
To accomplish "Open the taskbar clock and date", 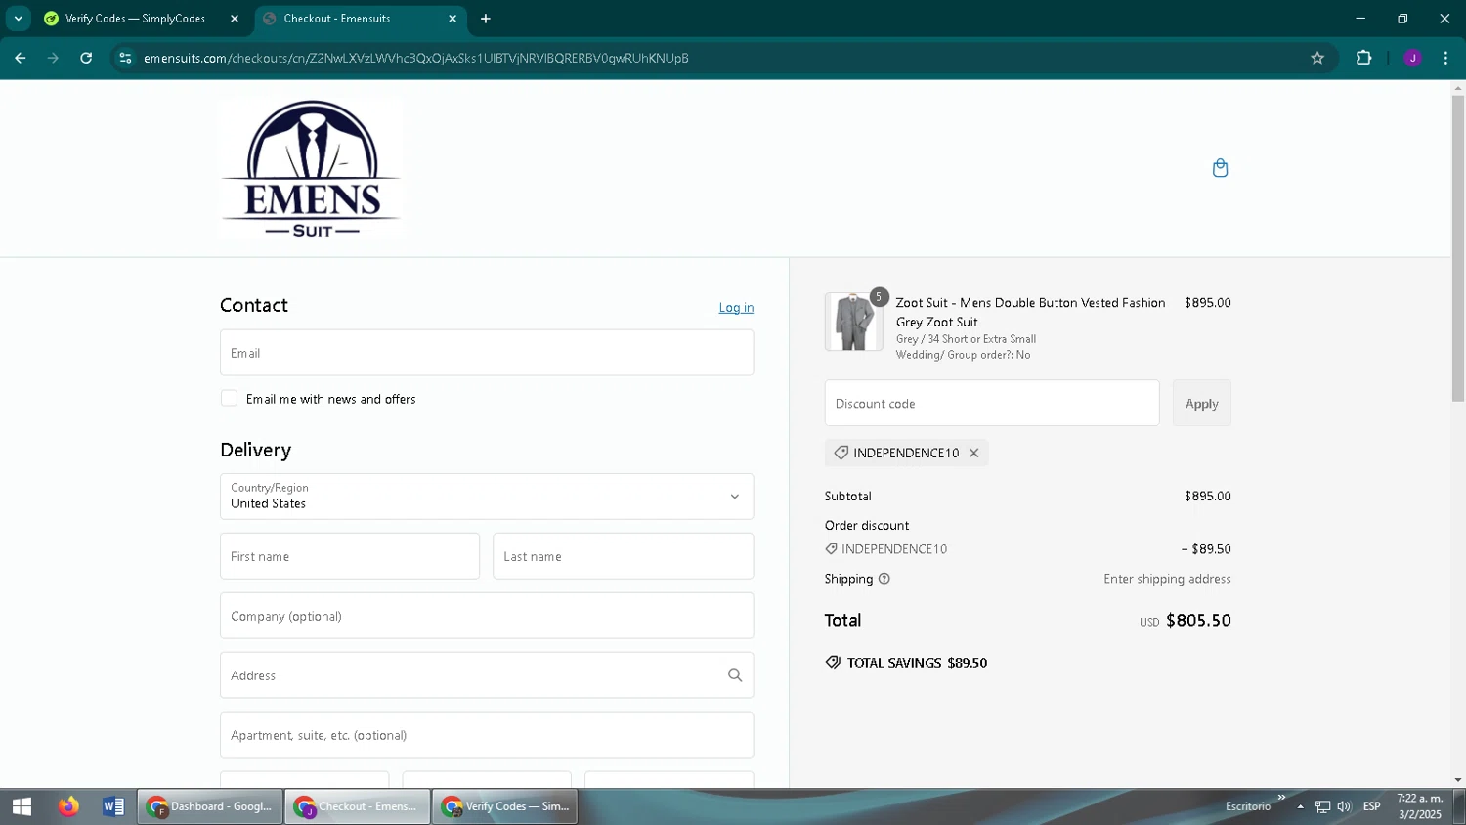I will coord(1420,806).
